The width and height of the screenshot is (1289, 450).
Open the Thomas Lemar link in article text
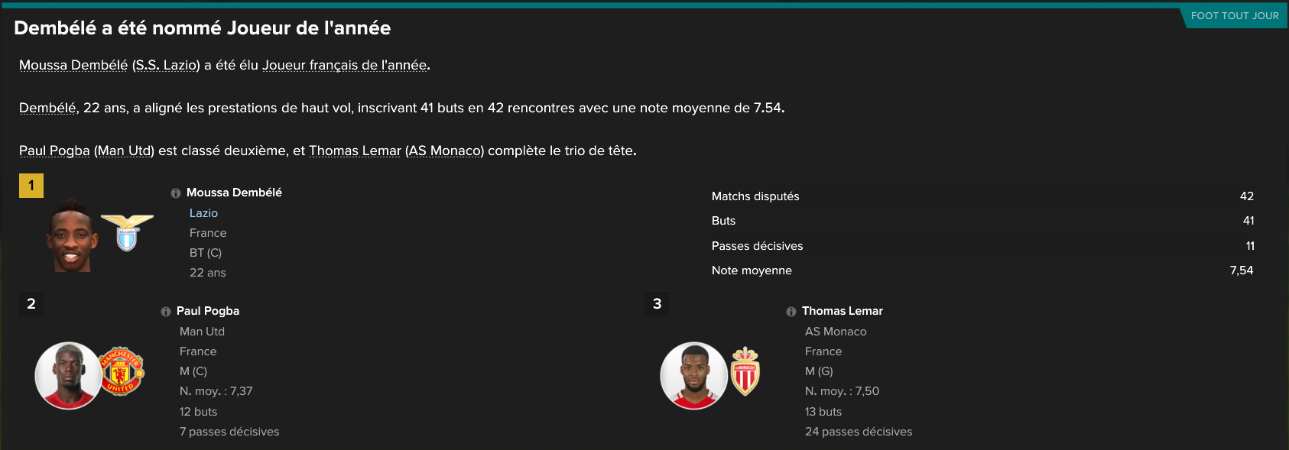click(x=355, y=151)
